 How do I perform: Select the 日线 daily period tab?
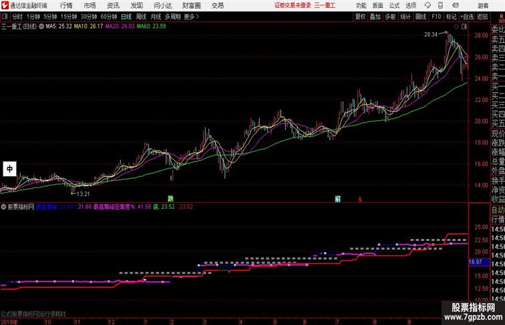click(x=126, y=17)
